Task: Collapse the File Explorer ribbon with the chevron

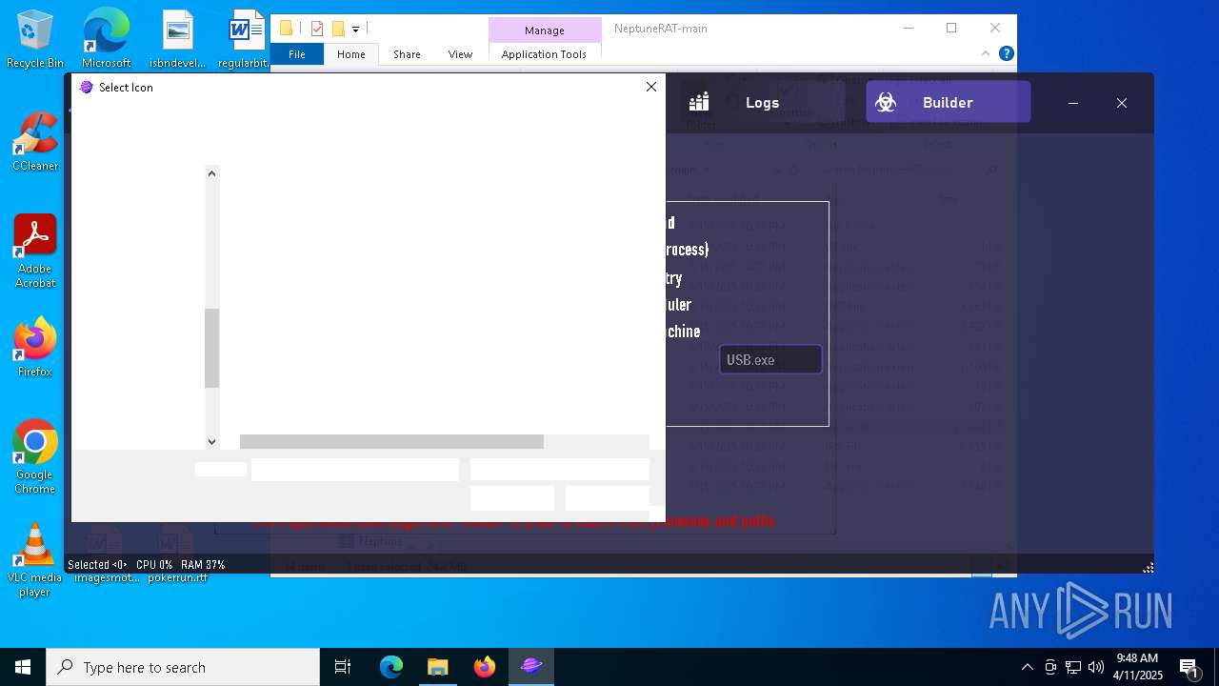Action: [986, 53]
